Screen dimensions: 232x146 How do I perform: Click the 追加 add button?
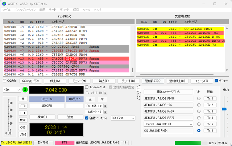click(x=70, y=117)
